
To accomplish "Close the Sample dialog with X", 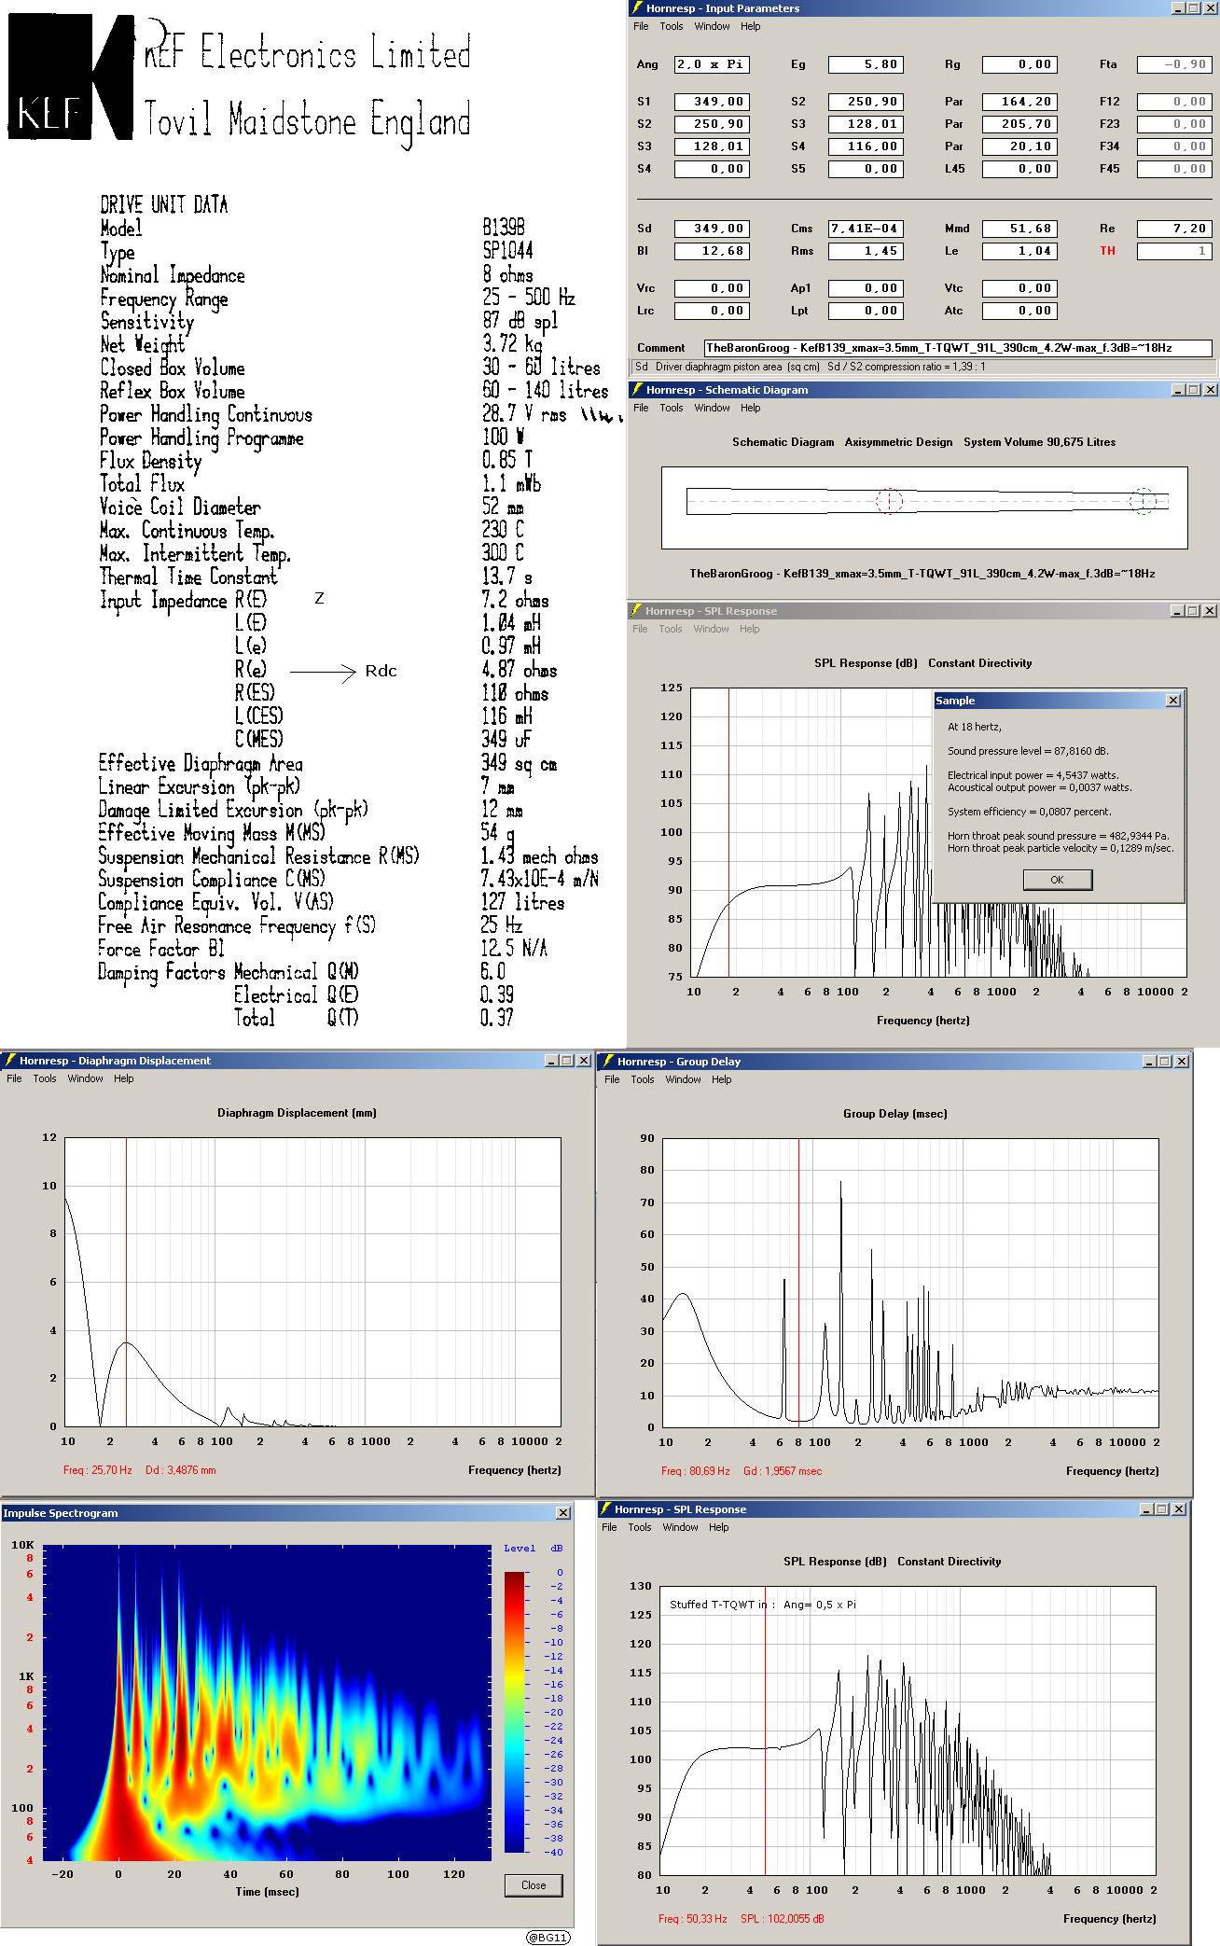I will point(1173,701).
